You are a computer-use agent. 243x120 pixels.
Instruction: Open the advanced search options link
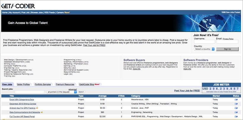click(73, 89)
